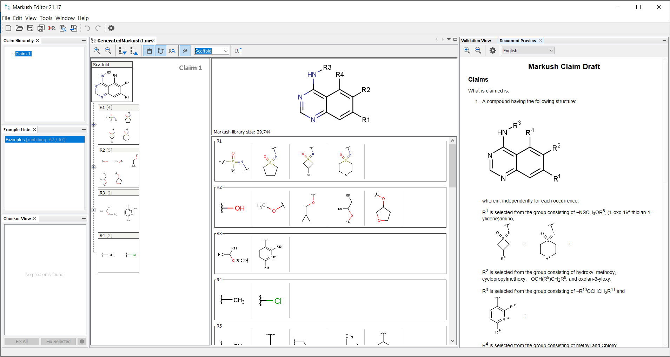Screen dimensions: 670x357
Task: Click the expand all R-groups icon
Action: click(122, 51)
